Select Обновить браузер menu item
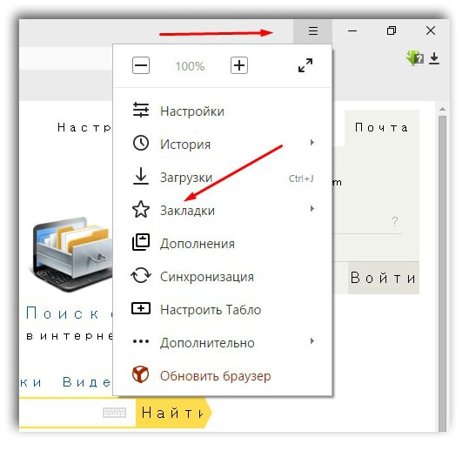Screen dimensions: 469x451 point(223,376)
